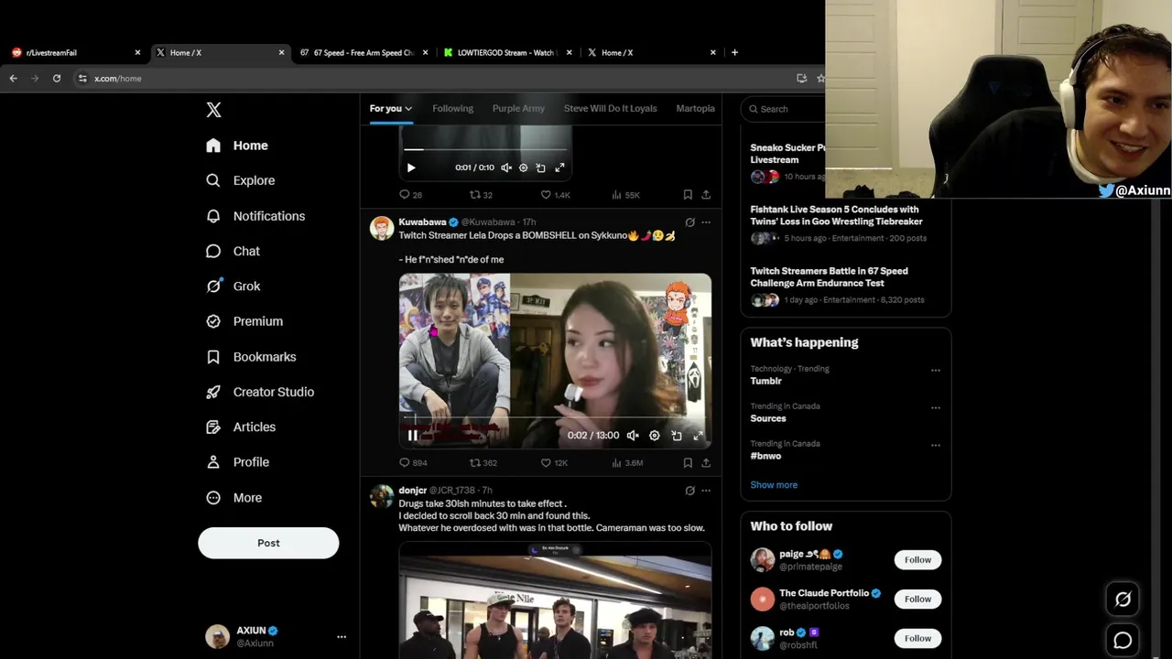Click the Post button

tap(268, 543)
